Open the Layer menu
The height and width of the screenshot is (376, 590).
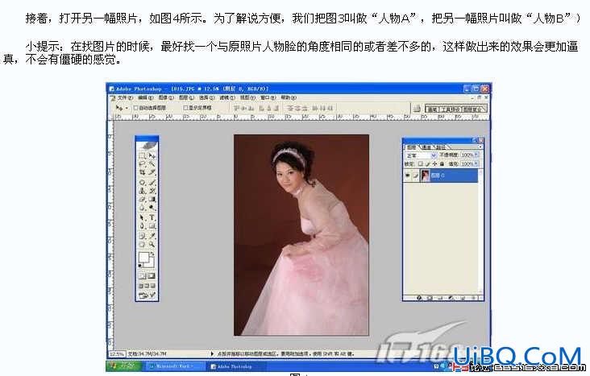[x=186, y=97]
